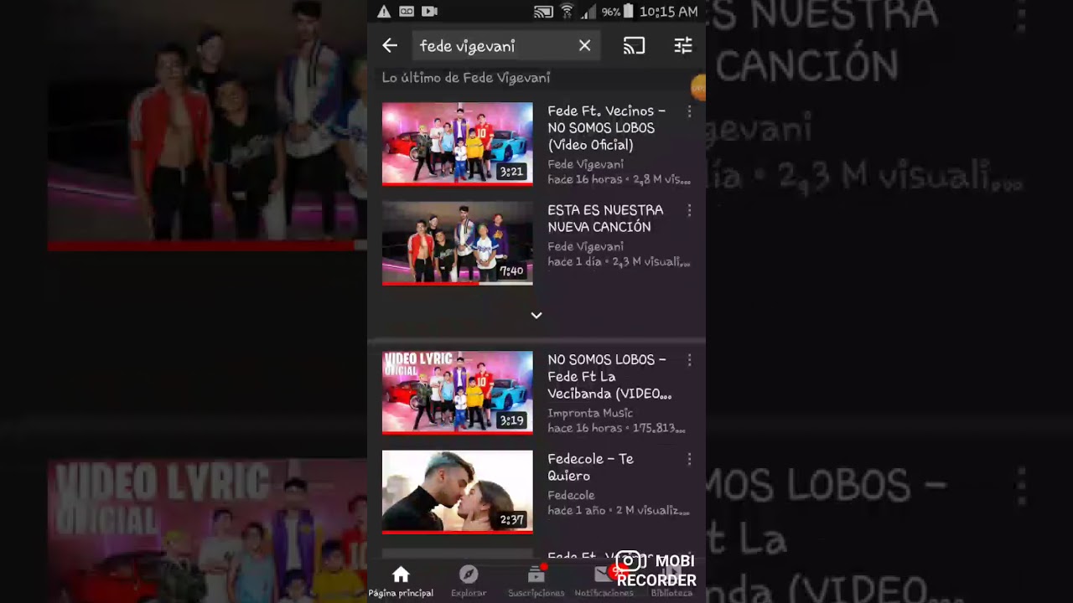Viewport: 1073px width, 603px height.
Task: Tap 'hace 16 horas · 175.813' metadata line
Action: (617, 428)
